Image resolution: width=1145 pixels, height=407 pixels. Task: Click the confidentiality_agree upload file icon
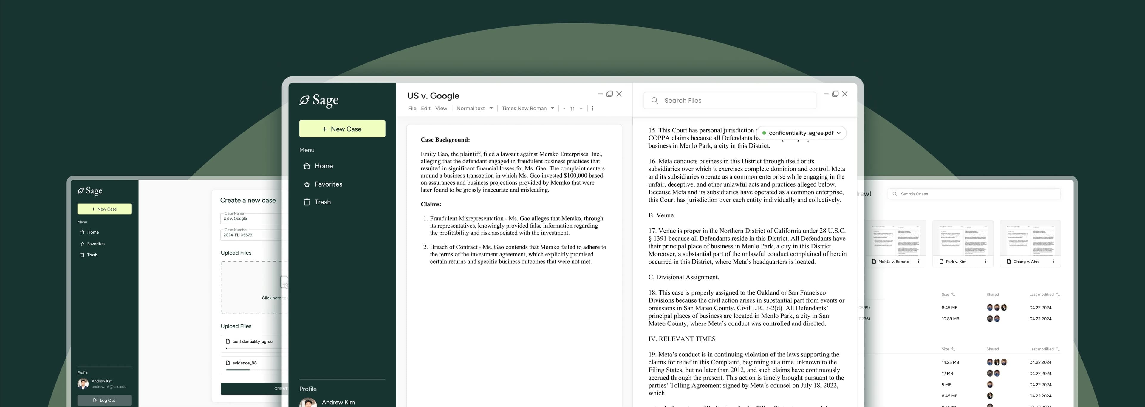pos(228,341)
